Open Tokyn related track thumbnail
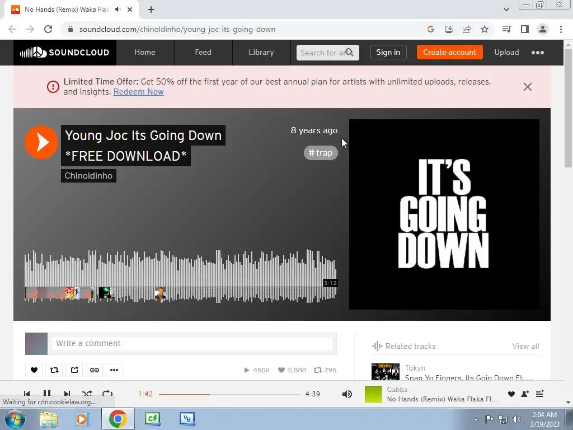The width and height of the screenshot is (573, 430). pyautogui.click(x=385, y=372)
